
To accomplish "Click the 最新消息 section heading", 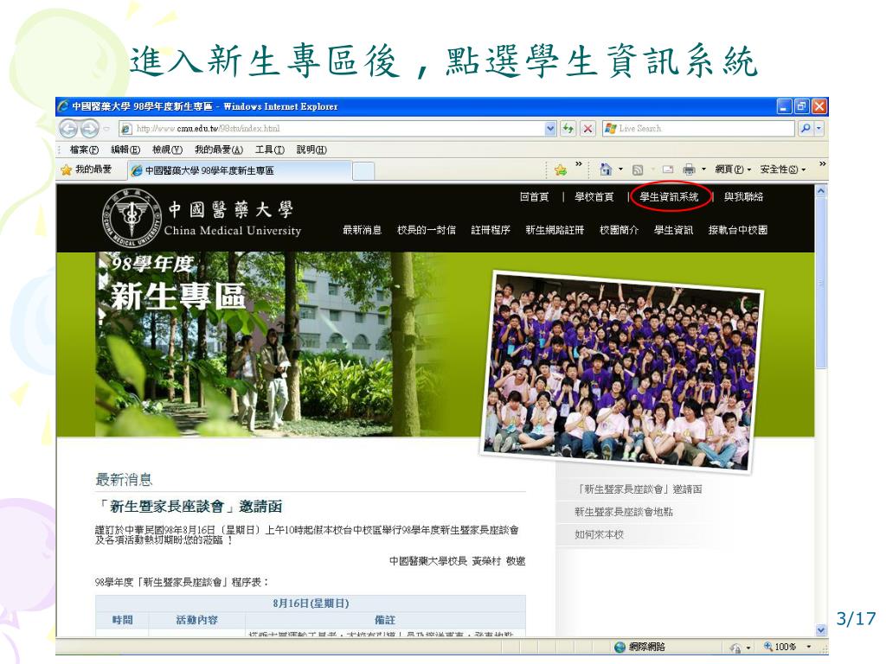I will pos(124,479).
